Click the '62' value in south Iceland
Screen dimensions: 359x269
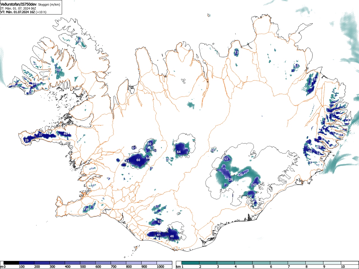pos(160,222)
